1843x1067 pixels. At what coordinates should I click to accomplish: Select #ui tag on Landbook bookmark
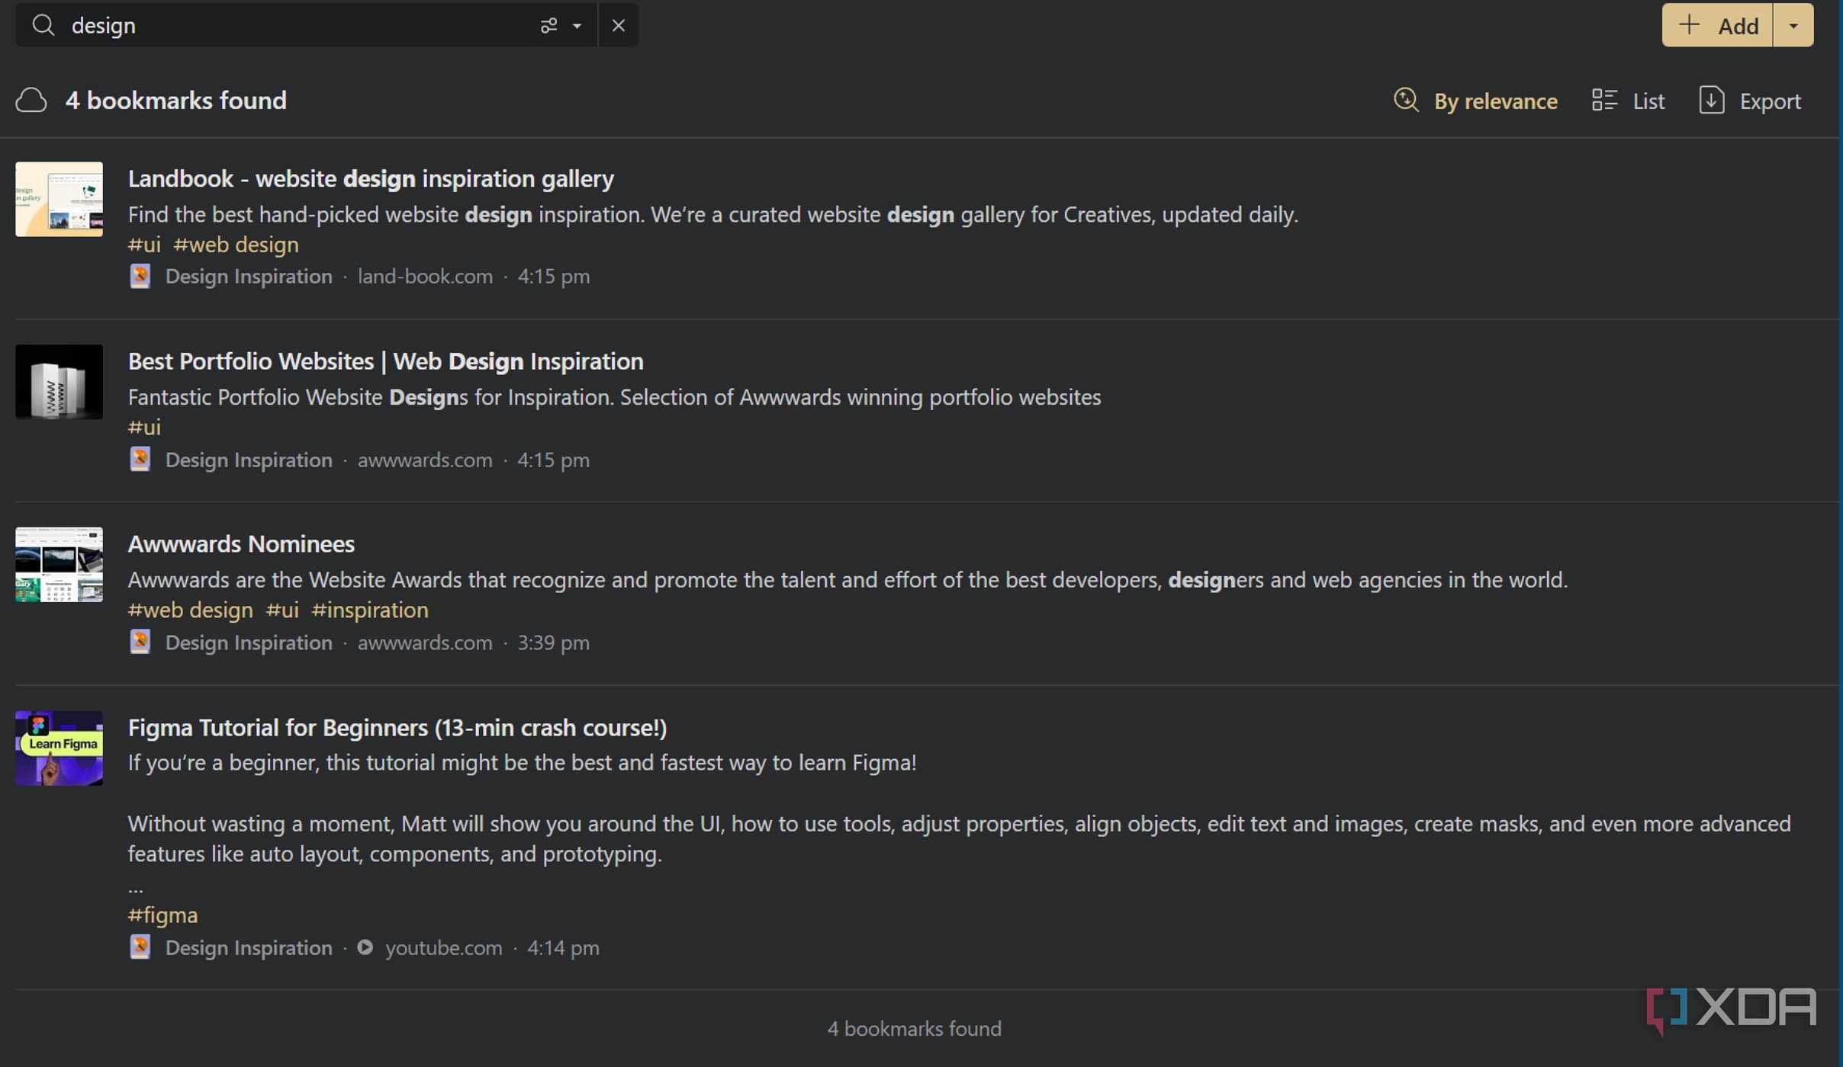(144, 245)
